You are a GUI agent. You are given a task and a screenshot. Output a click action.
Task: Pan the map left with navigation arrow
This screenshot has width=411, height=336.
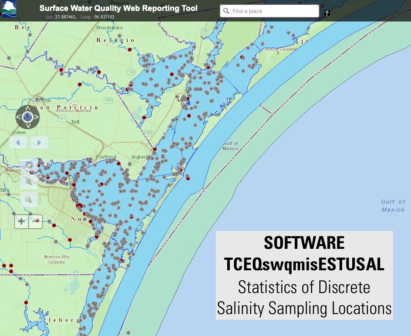[18, 117]
